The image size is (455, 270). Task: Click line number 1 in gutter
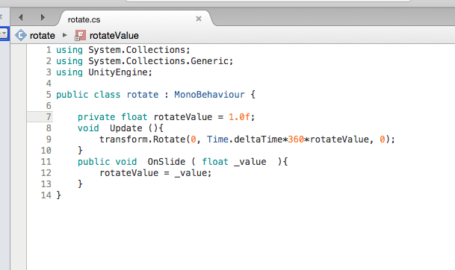49,50
